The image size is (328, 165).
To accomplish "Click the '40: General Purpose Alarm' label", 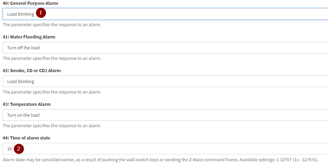I will point(30,3).
